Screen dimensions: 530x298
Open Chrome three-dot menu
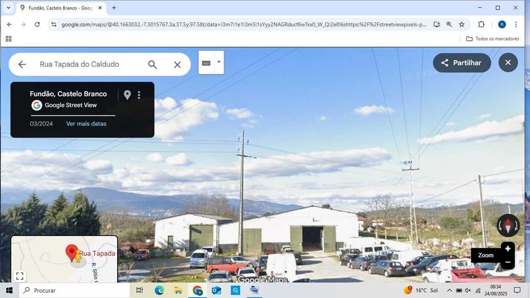pyautogui.click(x=516, y=24)
